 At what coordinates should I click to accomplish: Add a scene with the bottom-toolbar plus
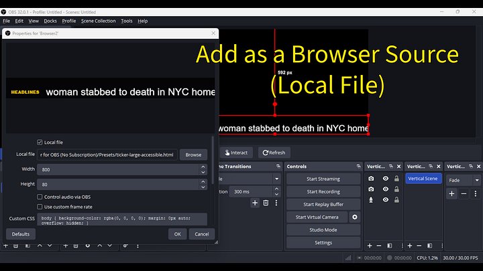click(5, 246)
